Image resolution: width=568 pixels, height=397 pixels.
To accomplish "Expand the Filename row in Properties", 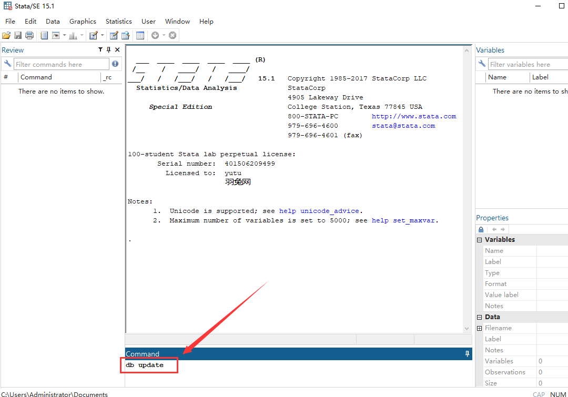I will coord(479,328).
